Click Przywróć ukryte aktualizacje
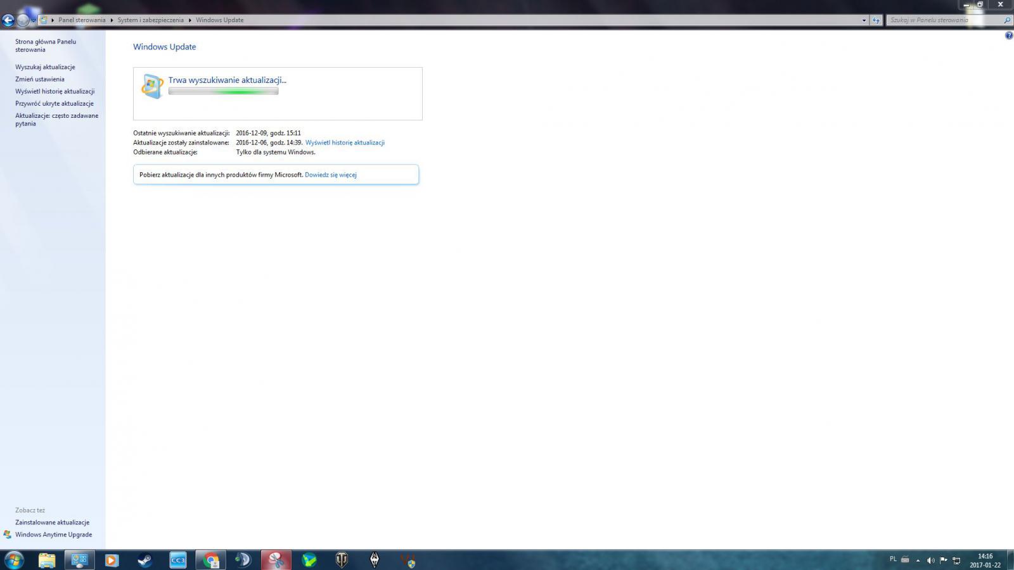Viewport: 1014px width, 570px height. point(55,103)
